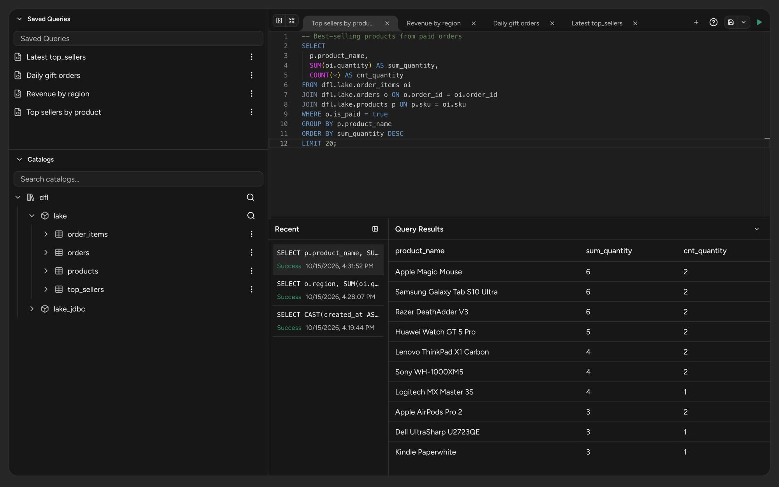This screenshot has height=487, width=779.
Task: Click the product_name column header
Action: pyautogui.click(x=419, y=251)
